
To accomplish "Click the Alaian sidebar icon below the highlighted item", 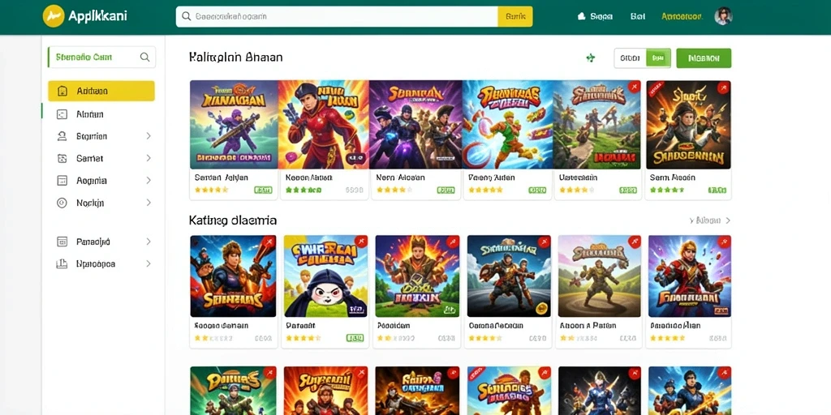I will [x=62, y=113].
